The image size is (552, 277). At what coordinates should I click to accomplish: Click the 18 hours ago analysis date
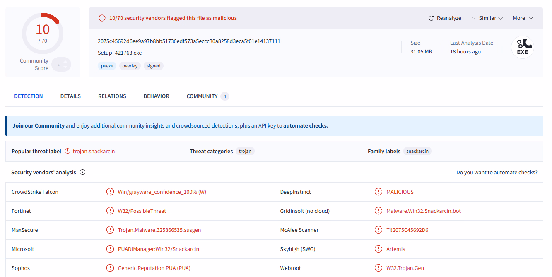(x=465, y=52)
